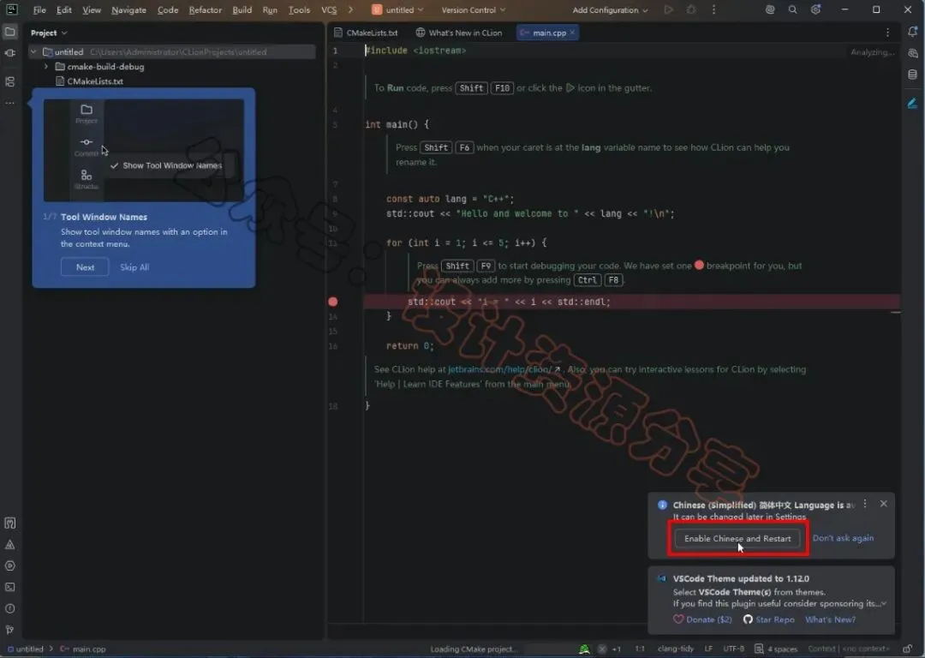Viewport: 925px width, 658px height.
Task: Click Skip All in the onboarding tip
Action: coord(134,267)
